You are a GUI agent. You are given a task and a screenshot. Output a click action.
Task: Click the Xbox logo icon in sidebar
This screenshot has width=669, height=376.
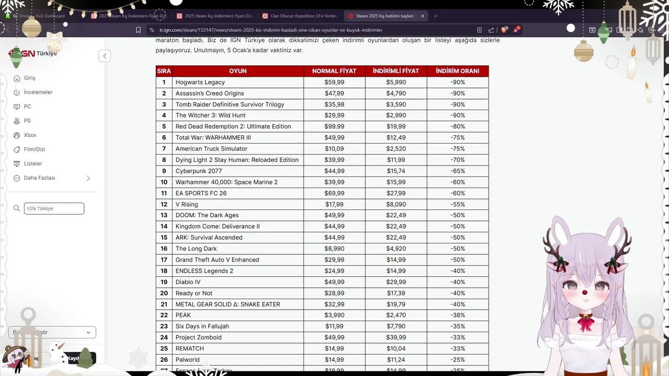click(x=17, y=135)
